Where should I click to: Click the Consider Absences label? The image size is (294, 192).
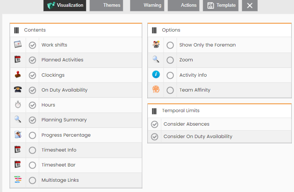[186, 124]
